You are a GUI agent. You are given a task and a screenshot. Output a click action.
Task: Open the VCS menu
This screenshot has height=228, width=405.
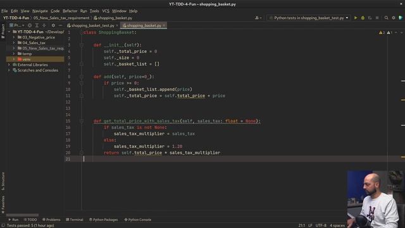(x=106, y=11)
